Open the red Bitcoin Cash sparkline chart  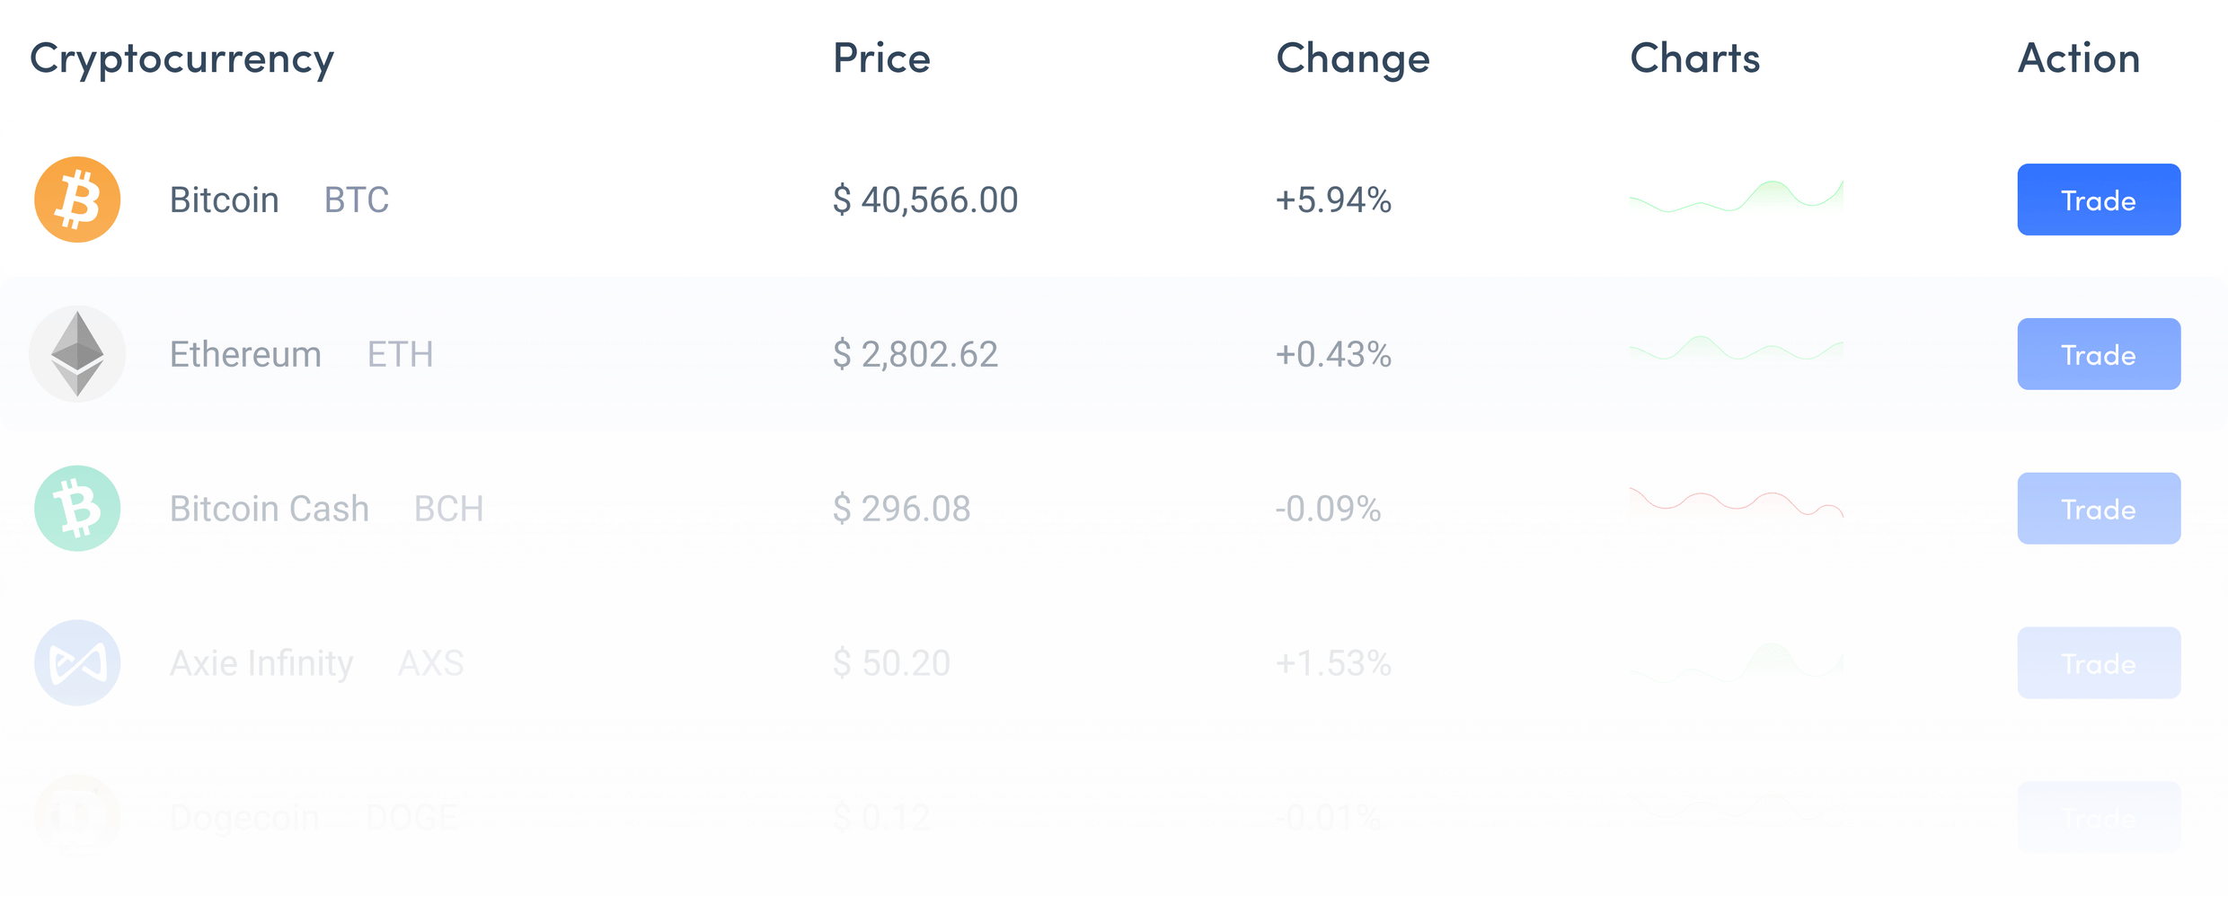pyautogui.click(x=1737, y=503)
